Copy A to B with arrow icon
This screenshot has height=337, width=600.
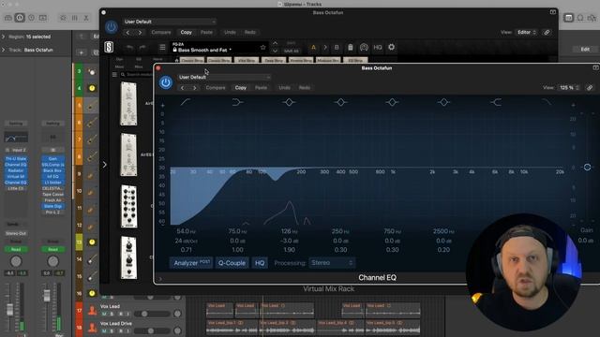pyautogui.click(x=325, y=48)
